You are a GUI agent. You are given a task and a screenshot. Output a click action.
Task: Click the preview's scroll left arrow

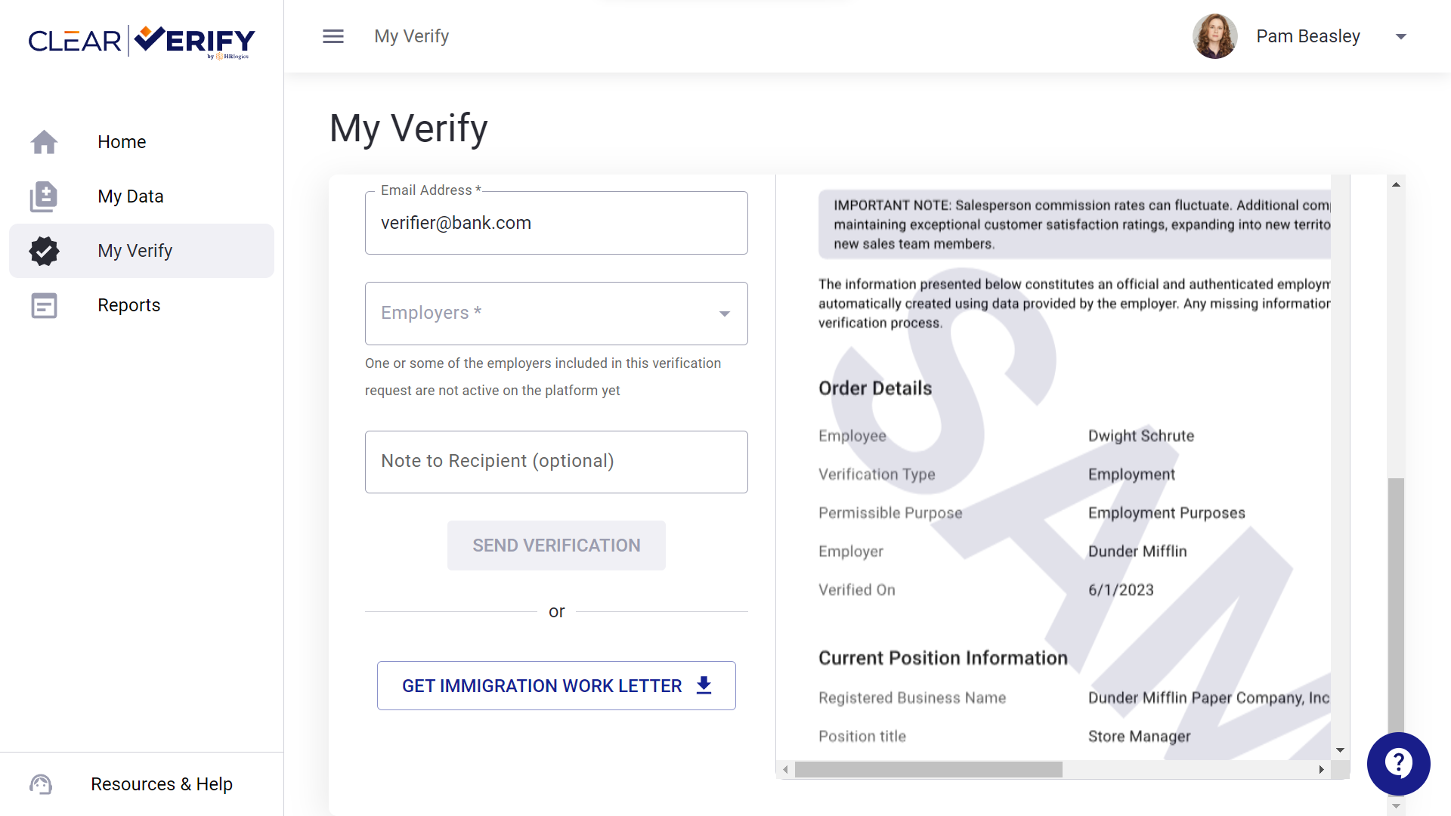(786, 769)
